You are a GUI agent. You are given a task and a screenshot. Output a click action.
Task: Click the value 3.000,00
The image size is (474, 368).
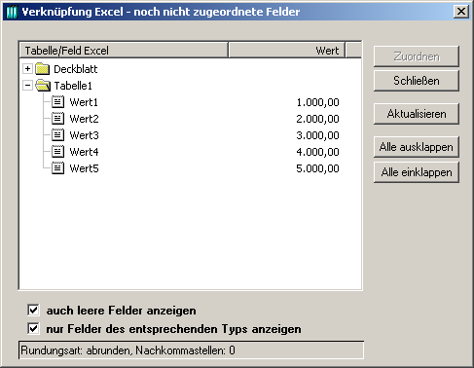pyautogui.click(x=317, y=135)
